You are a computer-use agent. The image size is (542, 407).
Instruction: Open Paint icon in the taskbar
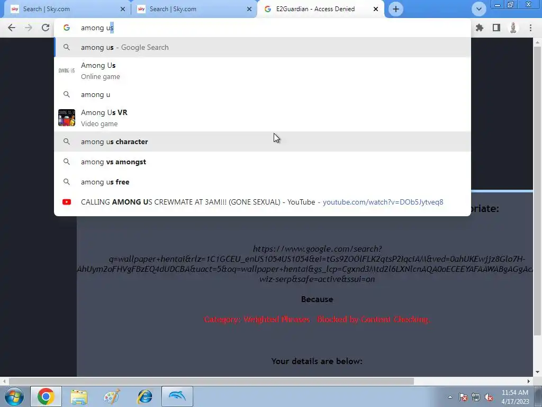112,396
